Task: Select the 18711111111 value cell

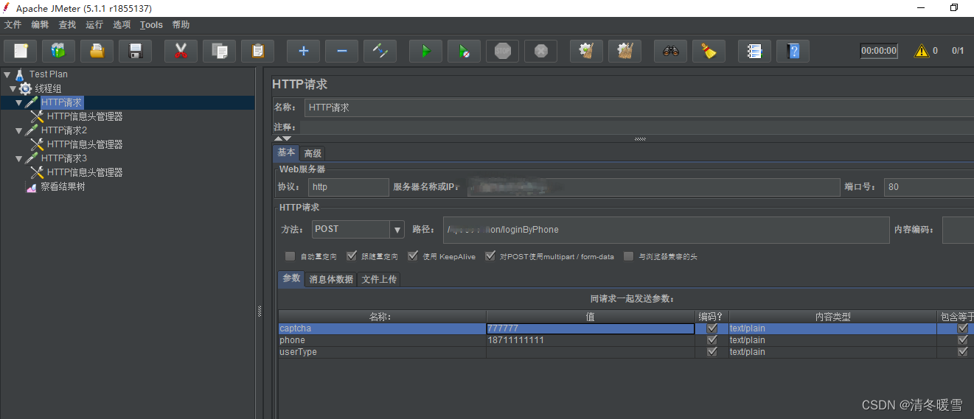Action: [x=590, y=340]
